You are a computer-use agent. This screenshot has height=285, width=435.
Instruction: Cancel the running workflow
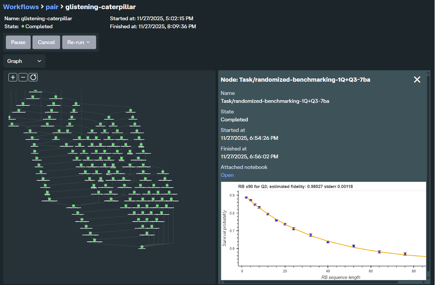coord(46,42)
